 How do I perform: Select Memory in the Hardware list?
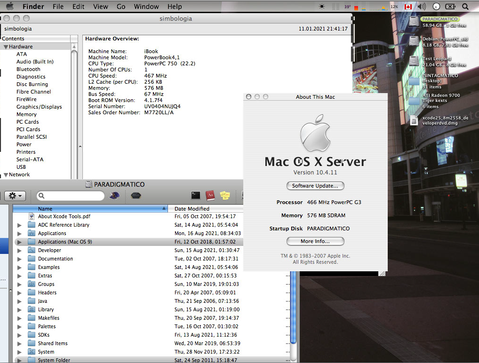26,114
